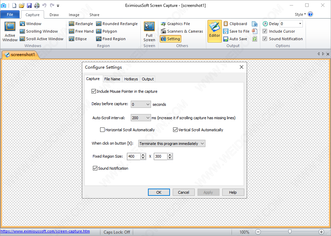Open the File menu
This screenshot has height=236, width=331.
[x=10, y=14]
